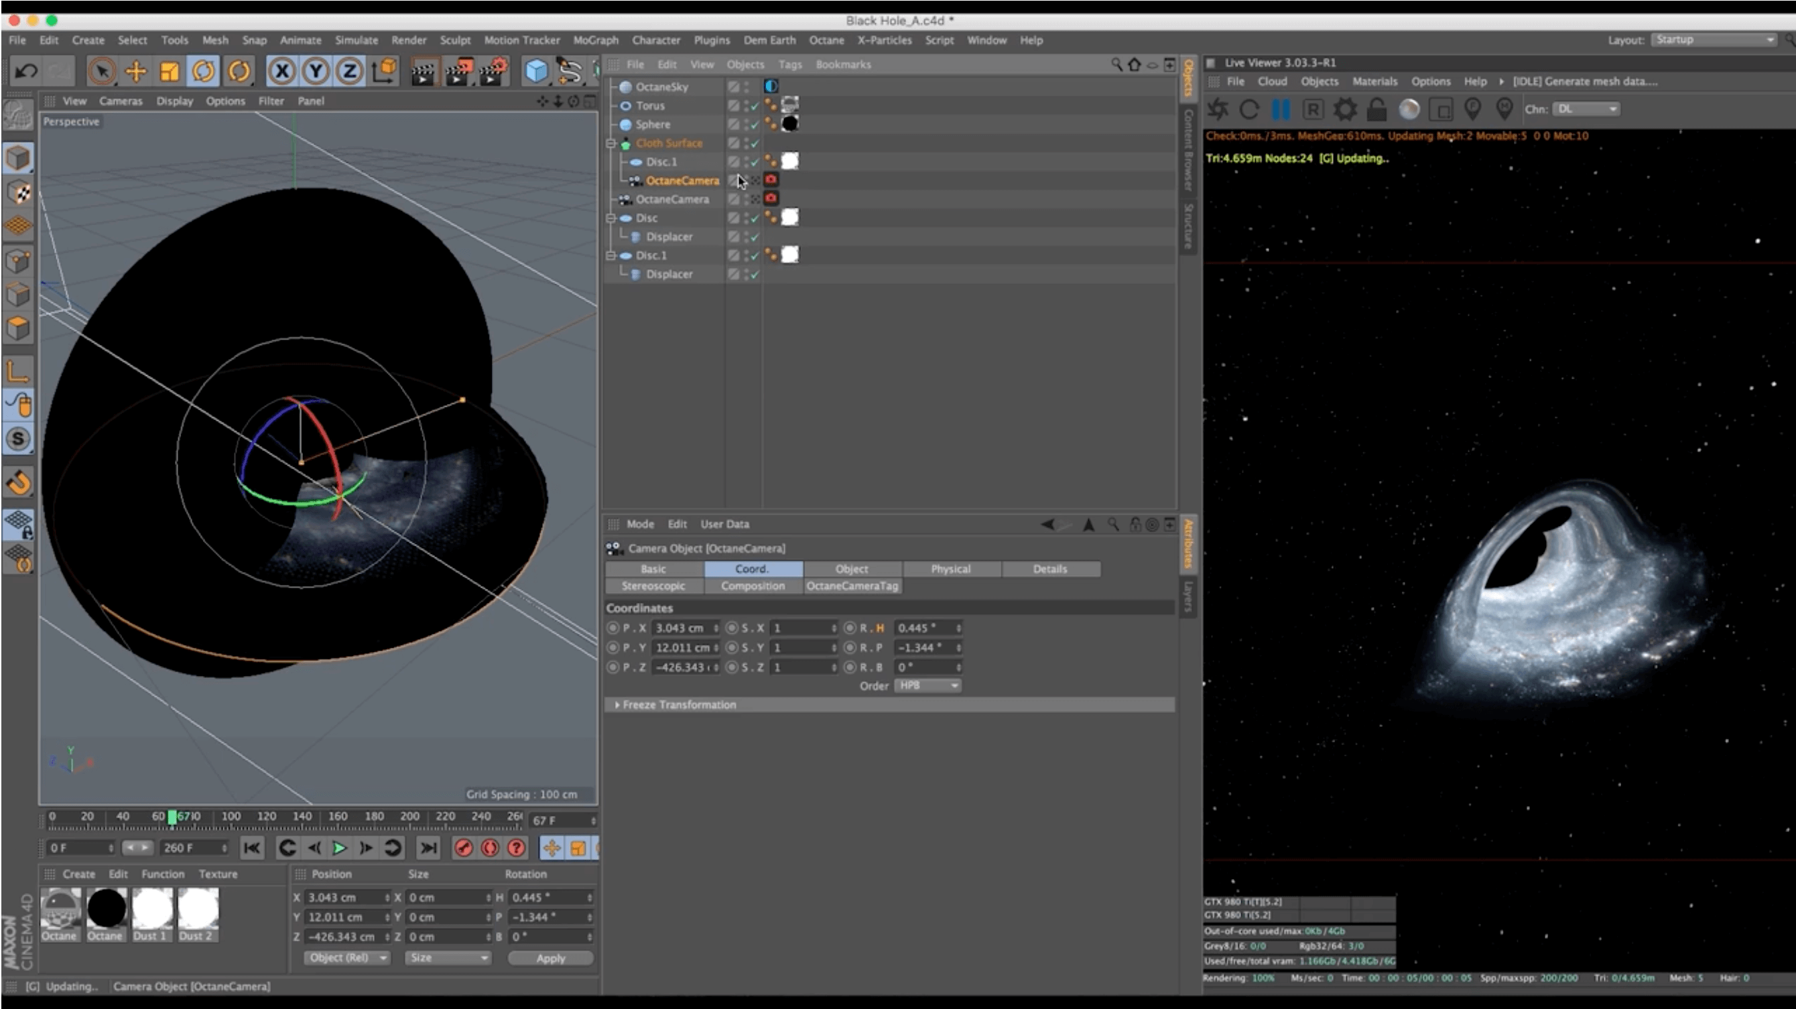This screenshot has width=1796, height=1009.
Task: Toggle Torus enabled checkmark
Action: 755,106
